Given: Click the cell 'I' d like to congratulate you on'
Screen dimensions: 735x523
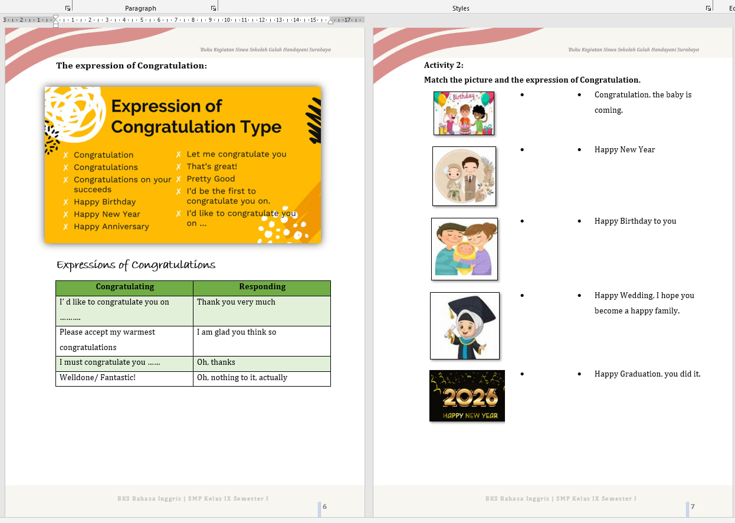Looking at the screenshot, I should tap(124, 310).
